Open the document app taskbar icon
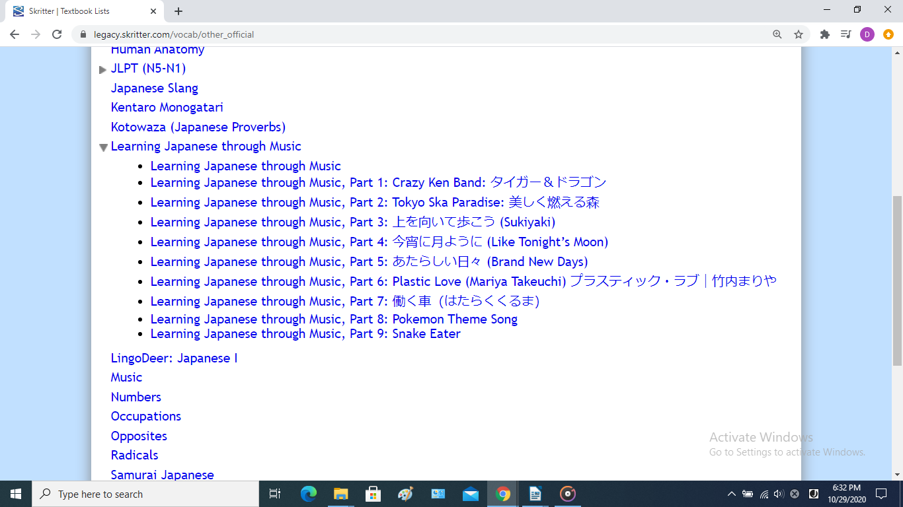Screen dimensions: 903x507 pos(535,494)
